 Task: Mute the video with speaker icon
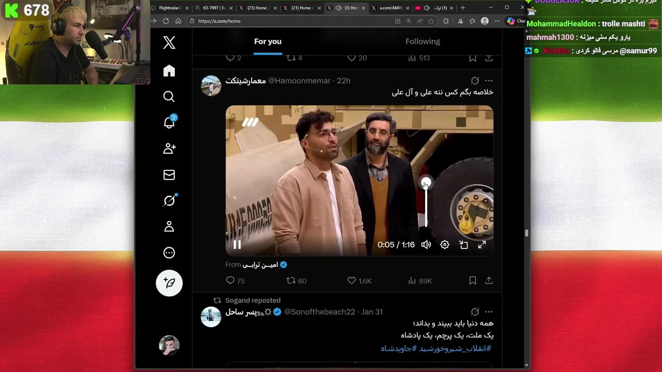[426, 245]
